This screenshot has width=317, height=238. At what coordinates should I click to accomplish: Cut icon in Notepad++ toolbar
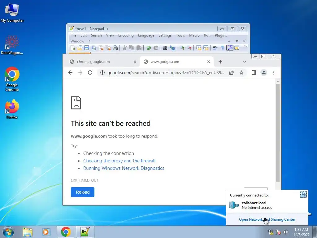click(x=125, y=48)
